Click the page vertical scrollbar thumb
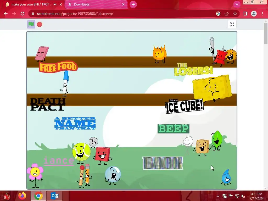This screenshot has height=201, width=268. click(266, 33)
